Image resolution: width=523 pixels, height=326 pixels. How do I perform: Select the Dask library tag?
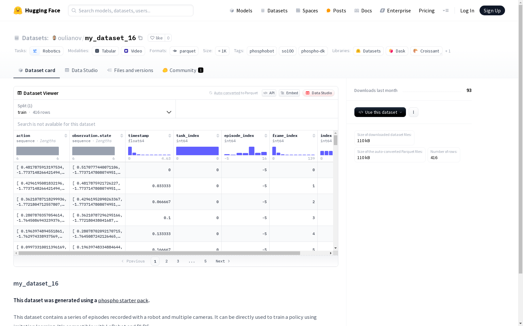click(x=397, y=51)
